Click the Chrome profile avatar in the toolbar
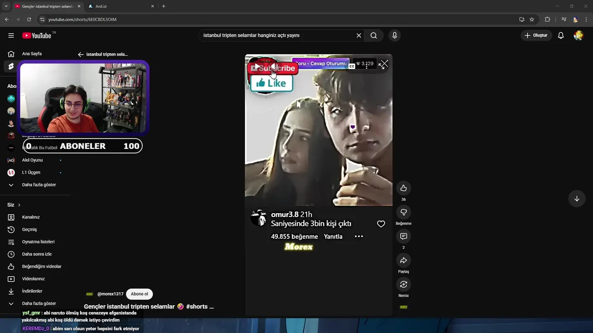Screen dimensions: 593x333 [575, 19]
